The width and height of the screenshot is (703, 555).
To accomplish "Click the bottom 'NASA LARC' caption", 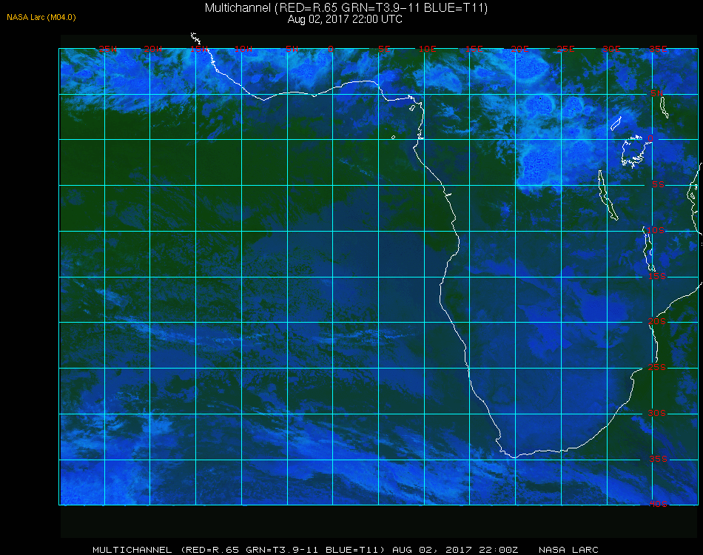I will (x=568, y=550).
